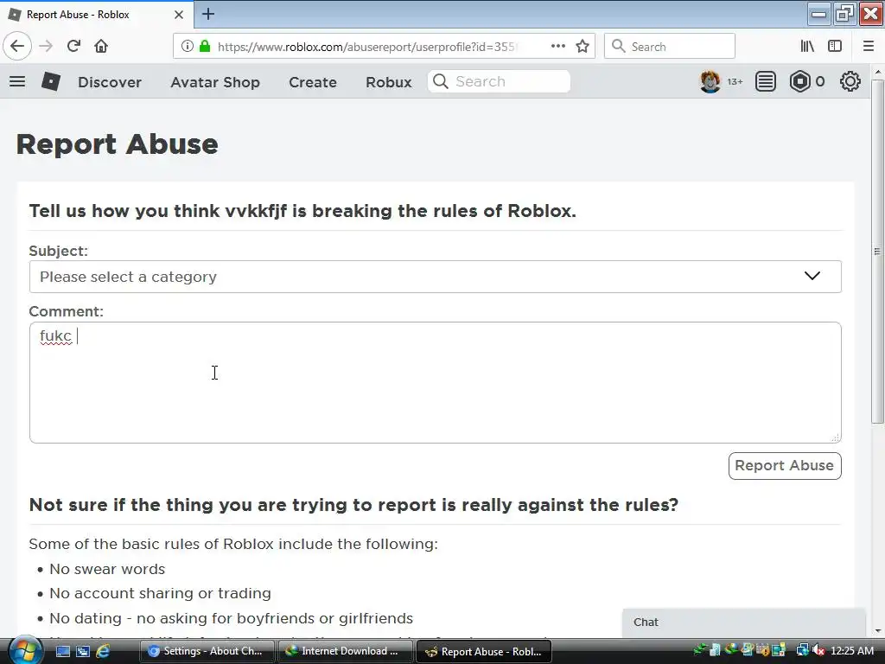Click the Report Abuse page heading
The image size is (885, 664).
[118, 144]
